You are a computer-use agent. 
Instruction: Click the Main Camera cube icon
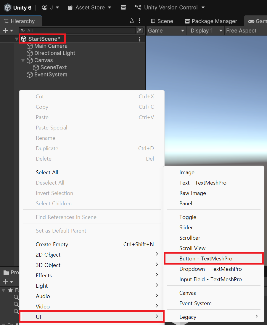(30, 46)
